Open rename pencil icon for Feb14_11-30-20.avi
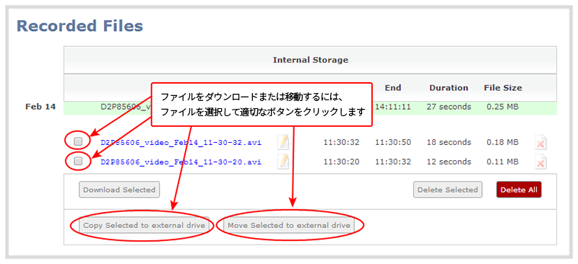This screenshot has width=578, height=264. click(283, 162)
